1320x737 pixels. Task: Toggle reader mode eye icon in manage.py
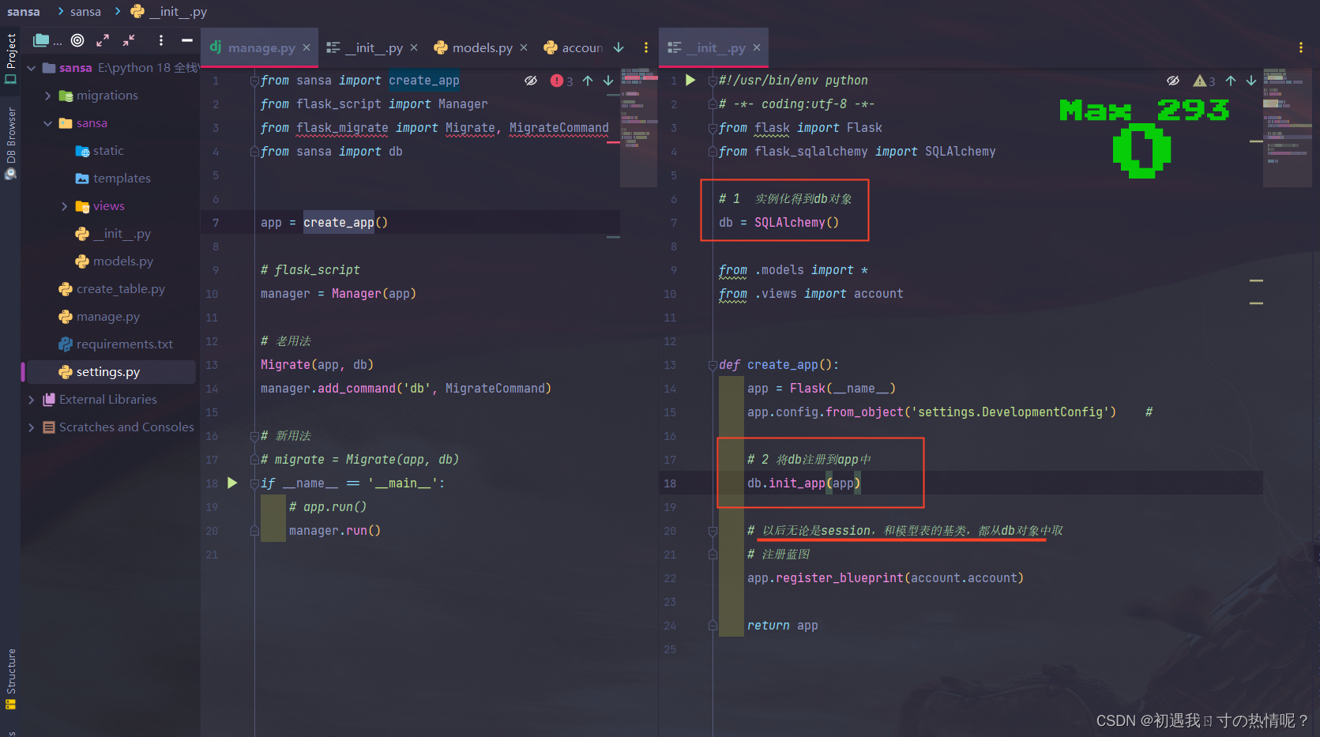click(x=531, y=81)
